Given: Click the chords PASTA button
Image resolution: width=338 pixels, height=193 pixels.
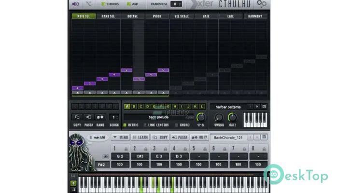Looking at the screenshot, I should point(180,138).
